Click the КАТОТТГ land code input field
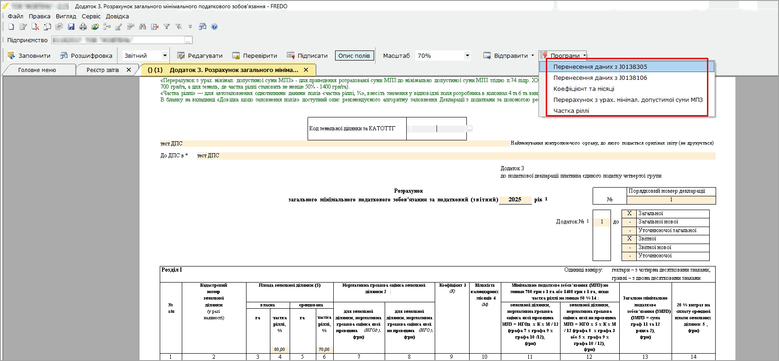Viewport: 779px width, 361px height. 437,129
